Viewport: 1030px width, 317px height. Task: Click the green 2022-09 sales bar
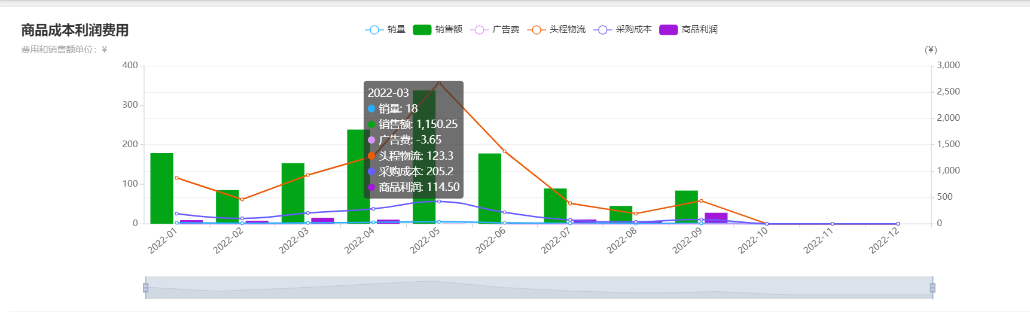point(687,207)
